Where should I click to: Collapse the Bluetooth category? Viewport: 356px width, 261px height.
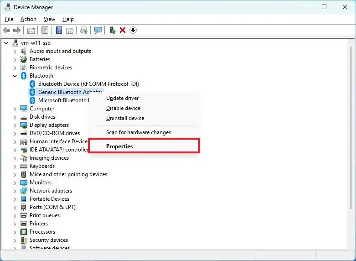15,76
